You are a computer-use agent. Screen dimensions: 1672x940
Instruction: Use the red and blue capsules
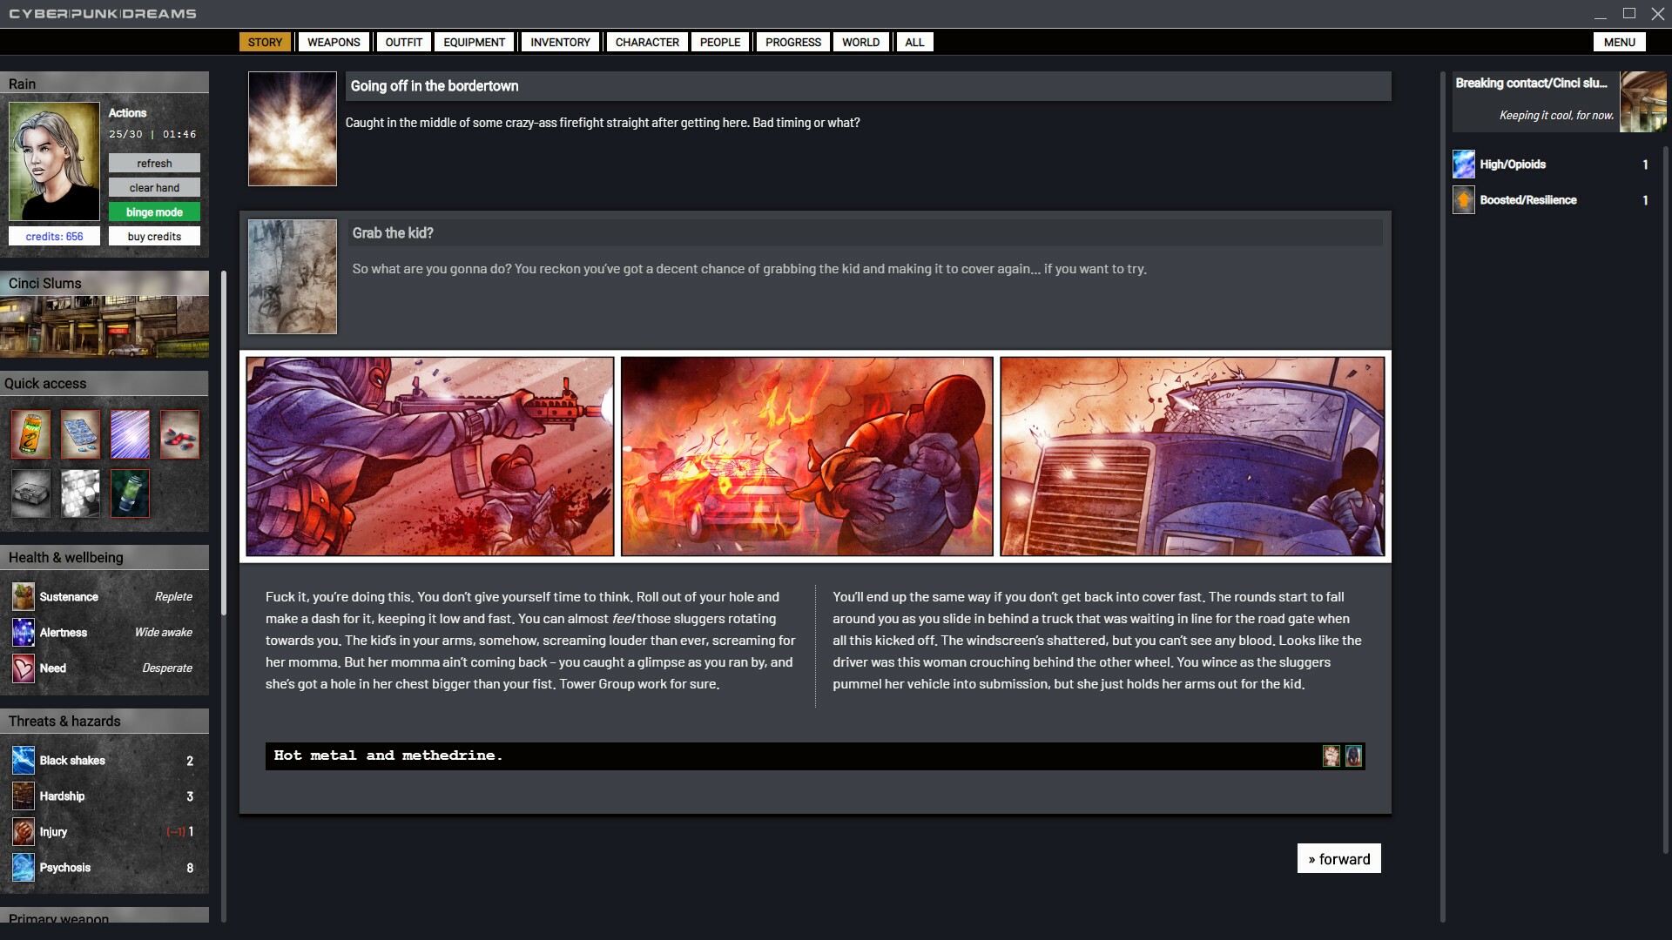point(179,434)
